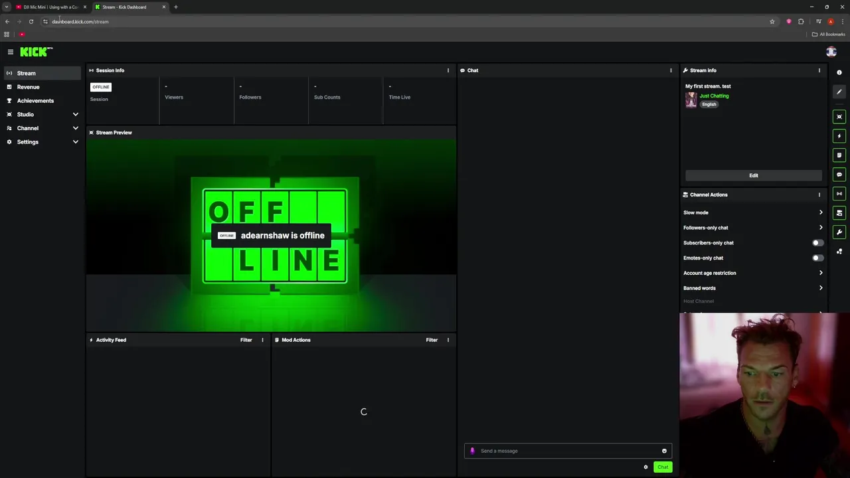
Task: Toggle the Stream Preview widget icon in right sidebar
Action: [839, 117]
